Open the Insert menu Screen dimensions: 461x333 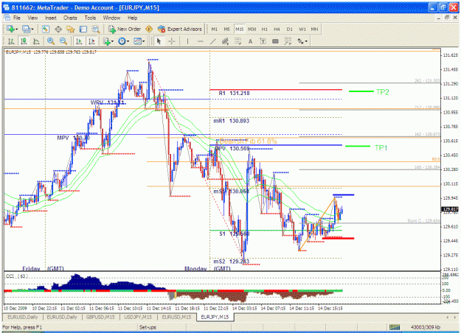51,18
